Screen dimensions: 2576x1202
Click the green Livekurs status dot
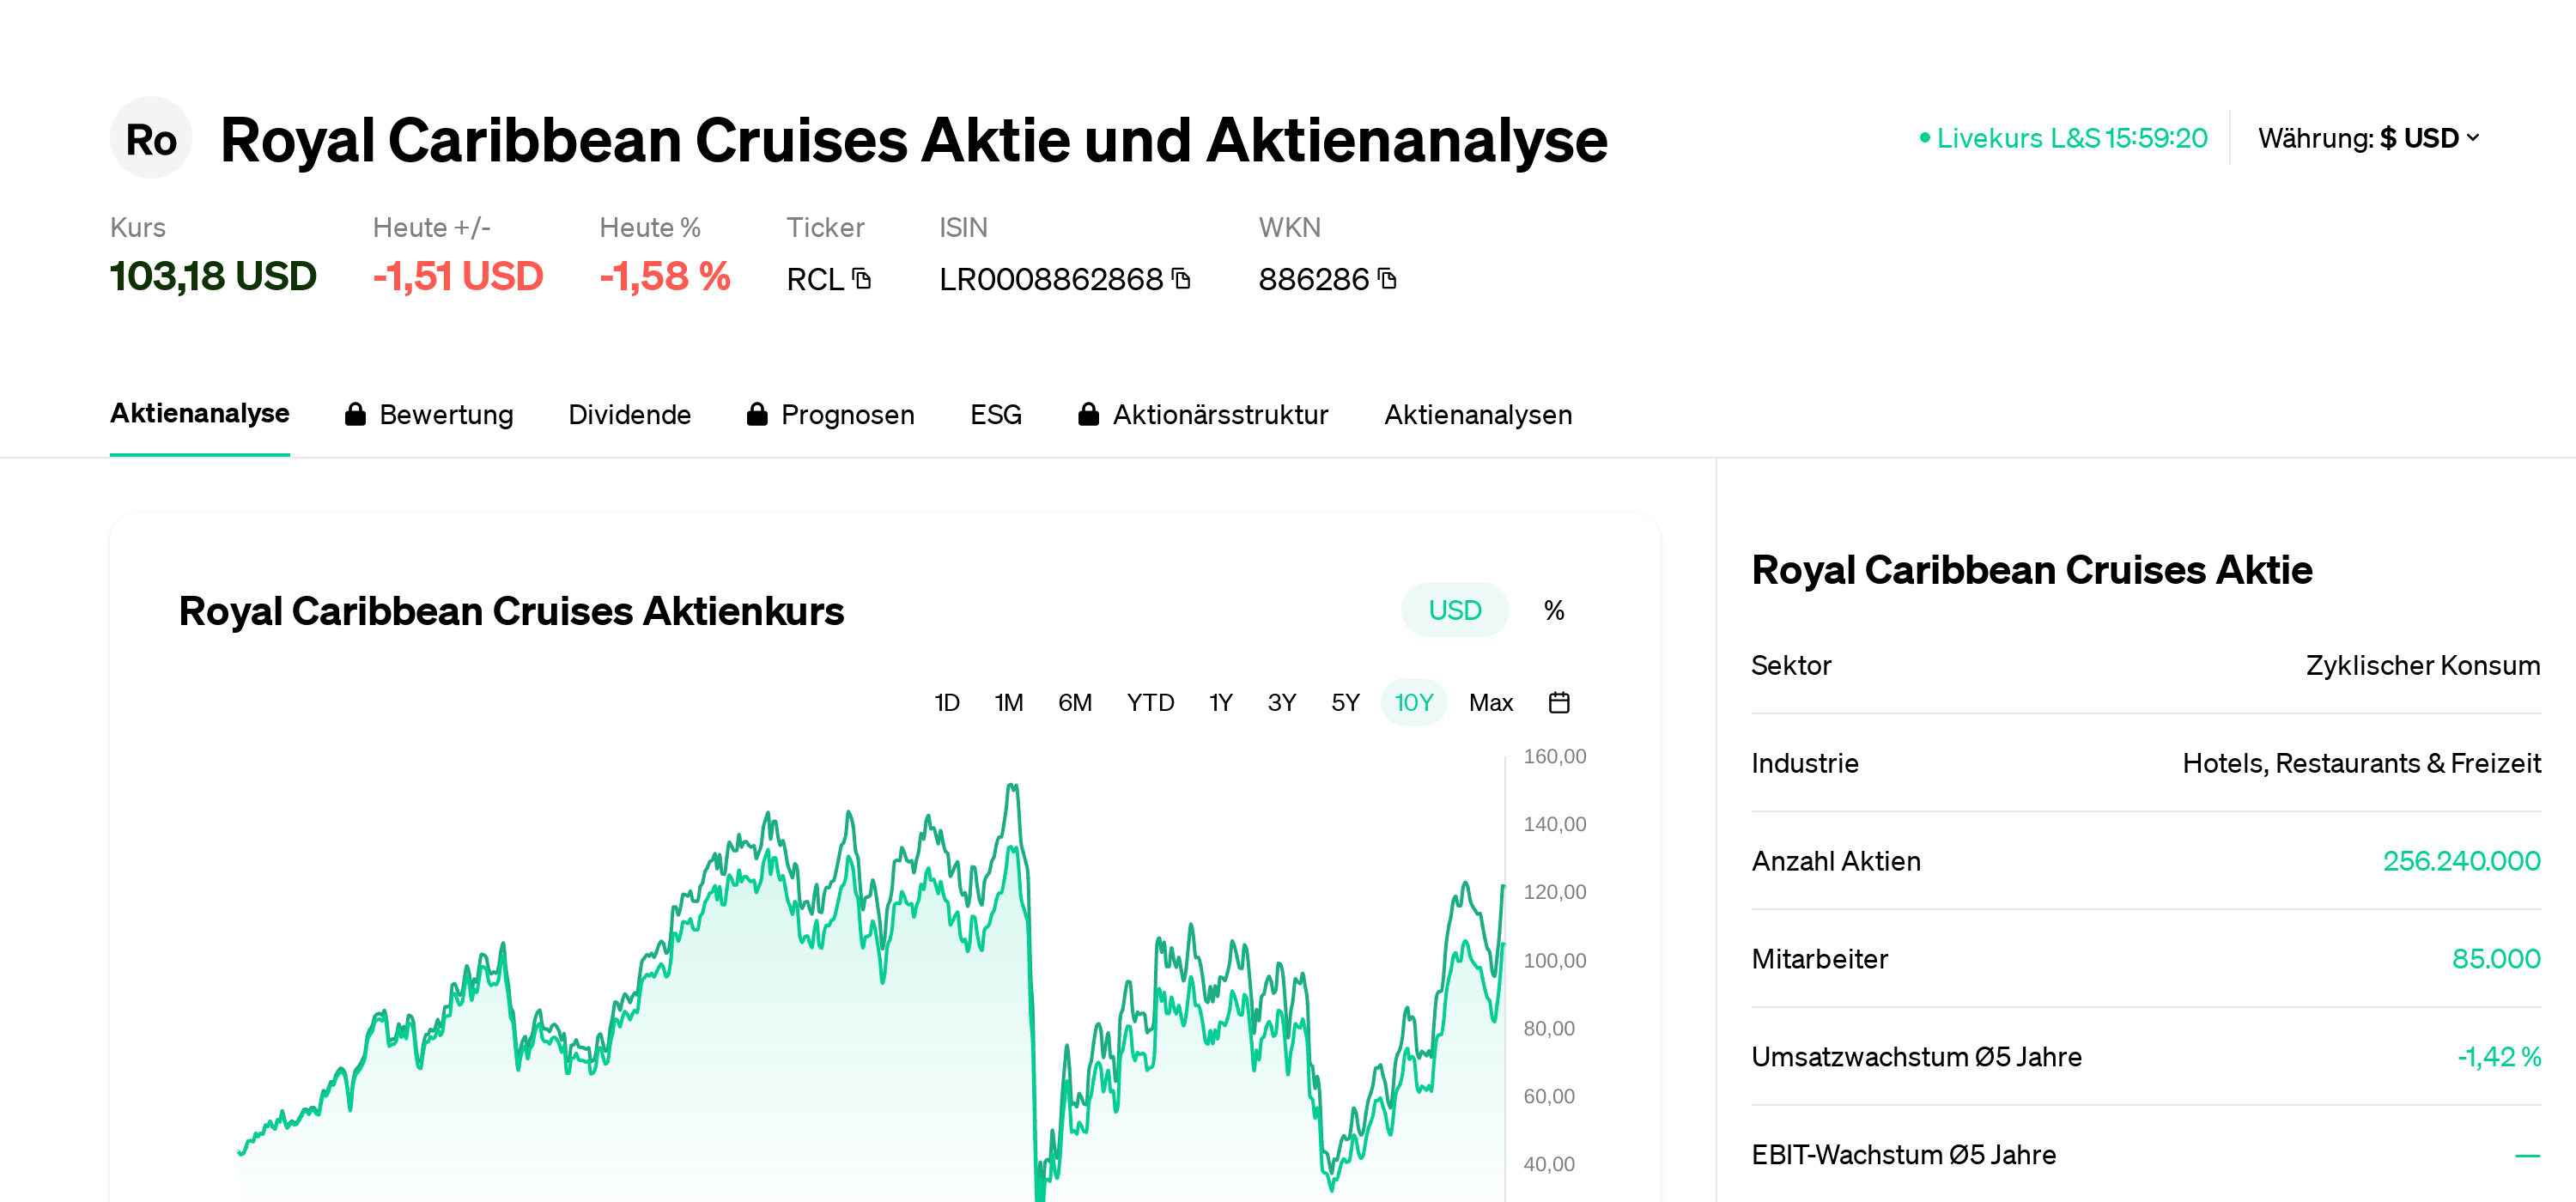(x=1924, y=138)
